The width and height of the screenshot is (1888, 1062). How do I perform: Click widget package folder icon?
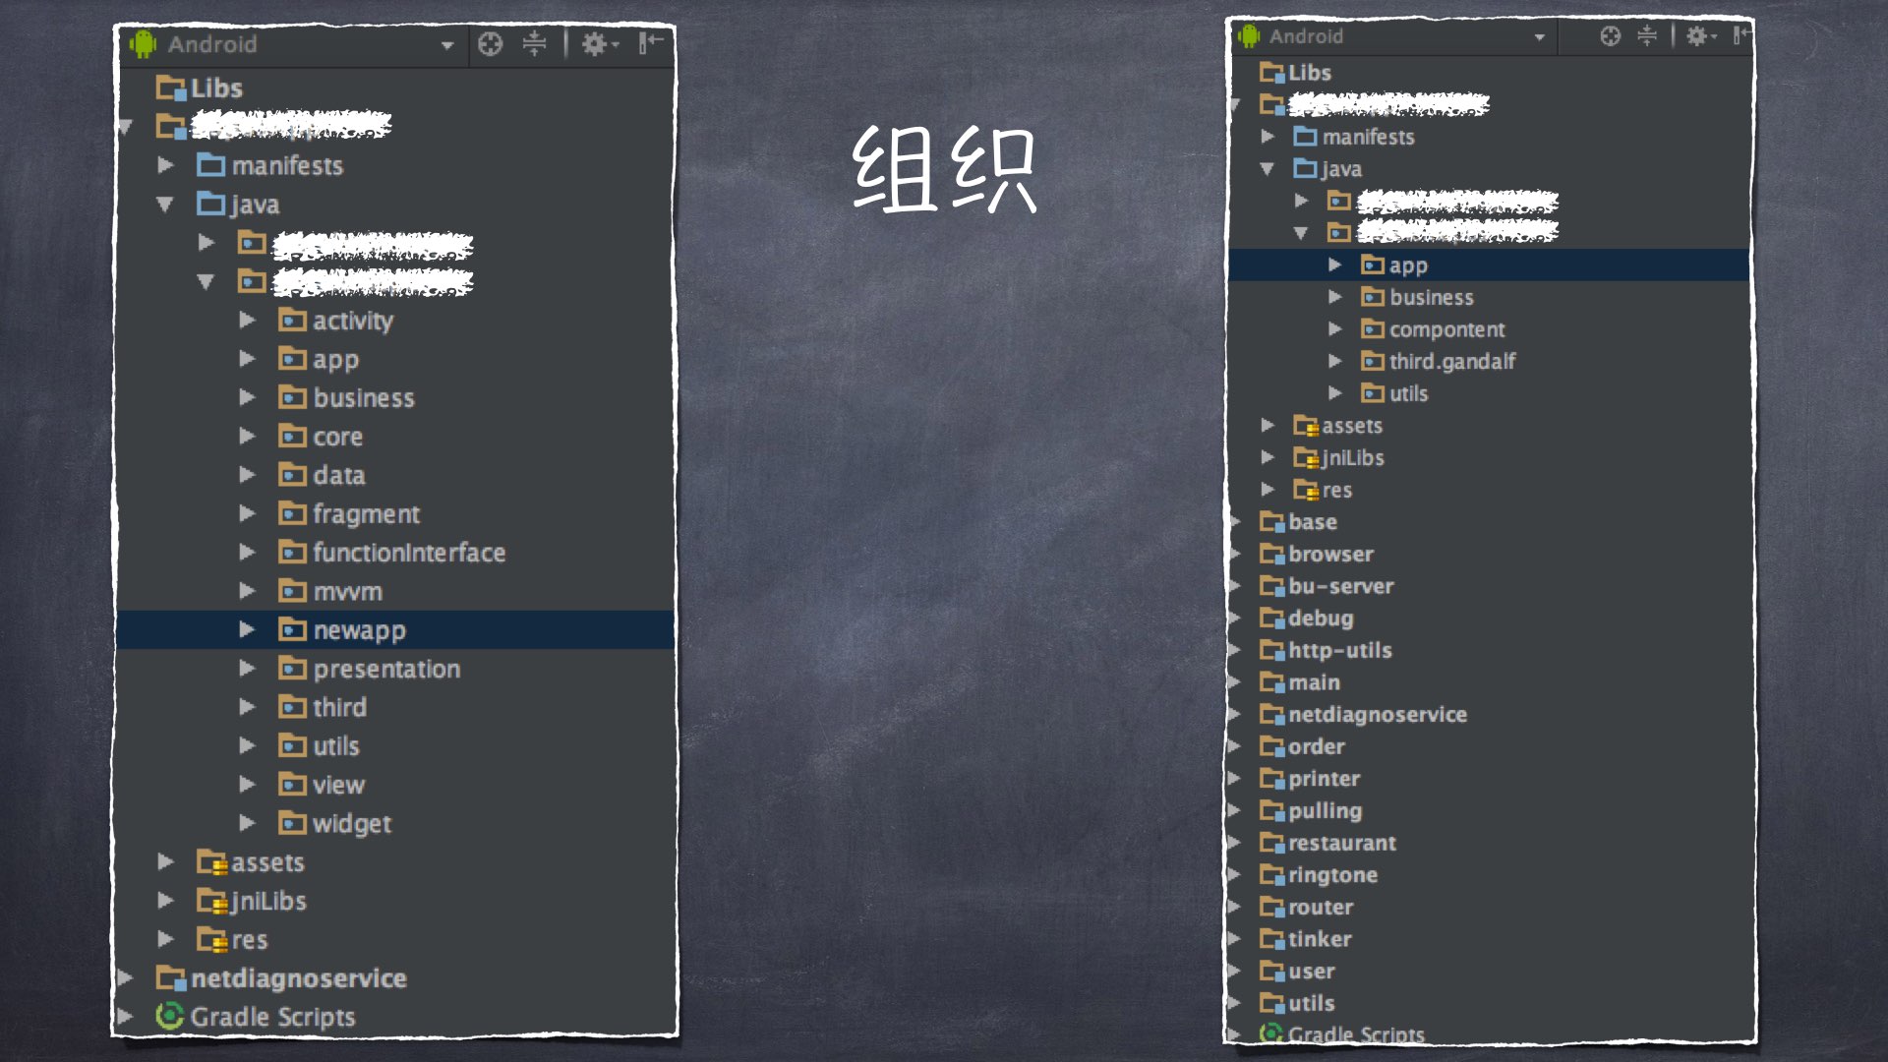tap(292, 823)
